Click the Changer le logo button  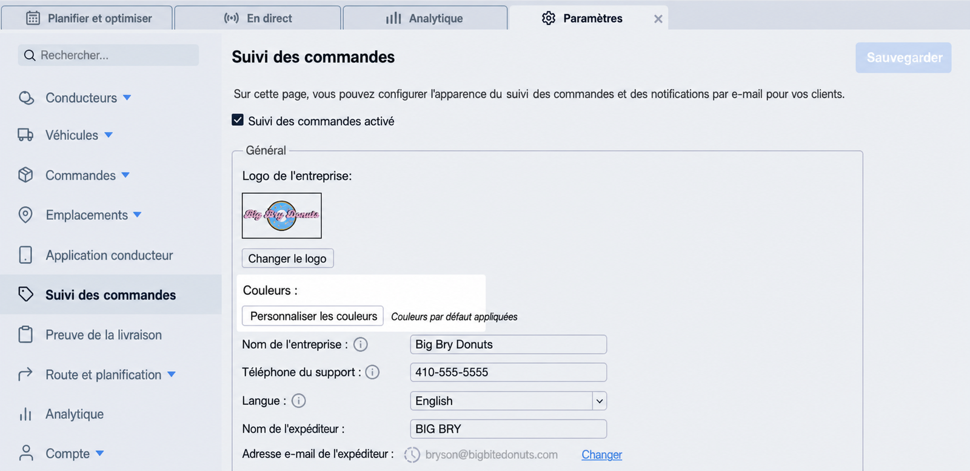[x=287, y=259]
